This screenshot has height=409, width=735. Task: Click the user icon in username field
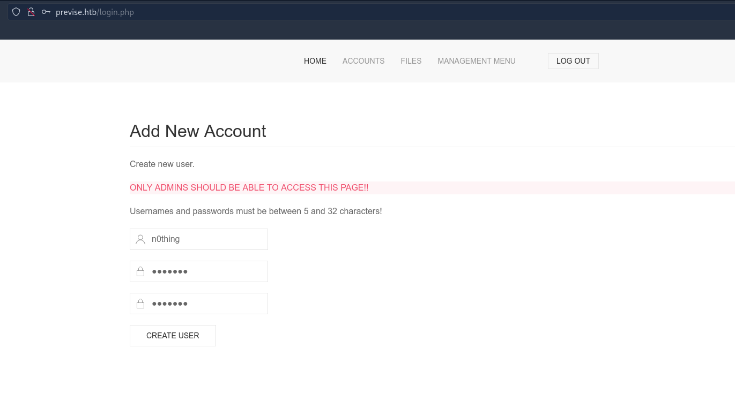(x=140, y=239)
